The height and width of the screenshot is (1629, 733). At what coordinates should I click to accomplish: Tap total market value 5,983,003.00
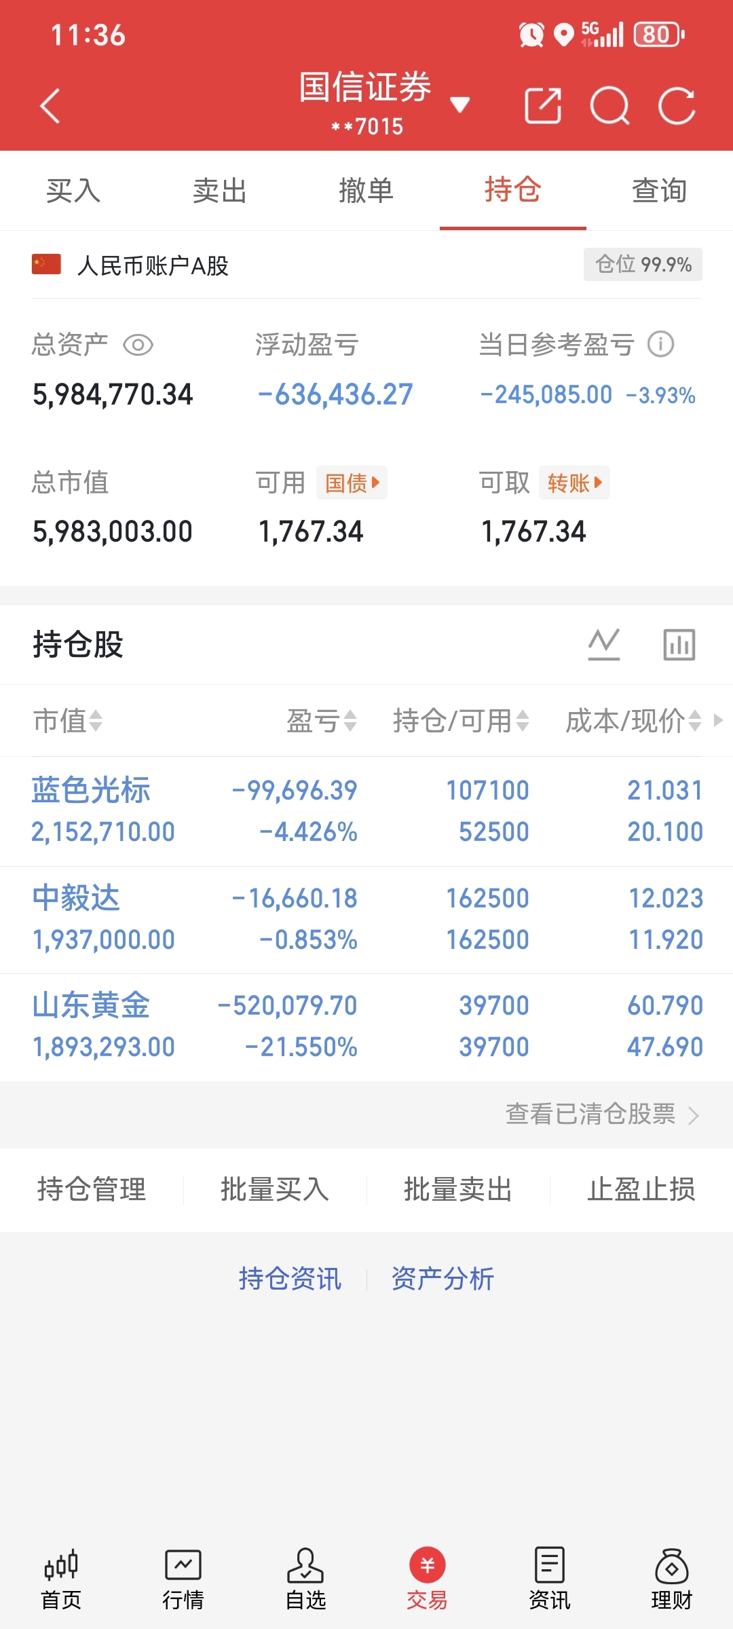(113, 531)
